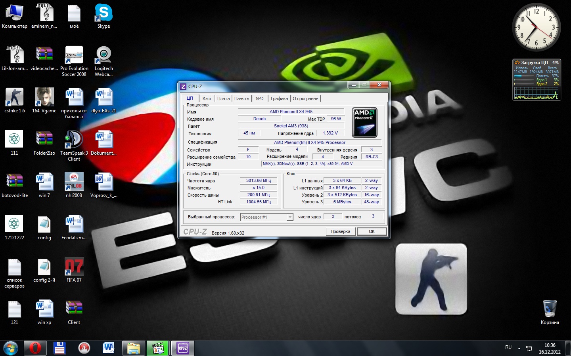Image resolution: width=571 pixels, height=356 pixels.
Task: Open Windows Explorer folder on taskbar
Action: pyautogui.click(x=134, y=348)
